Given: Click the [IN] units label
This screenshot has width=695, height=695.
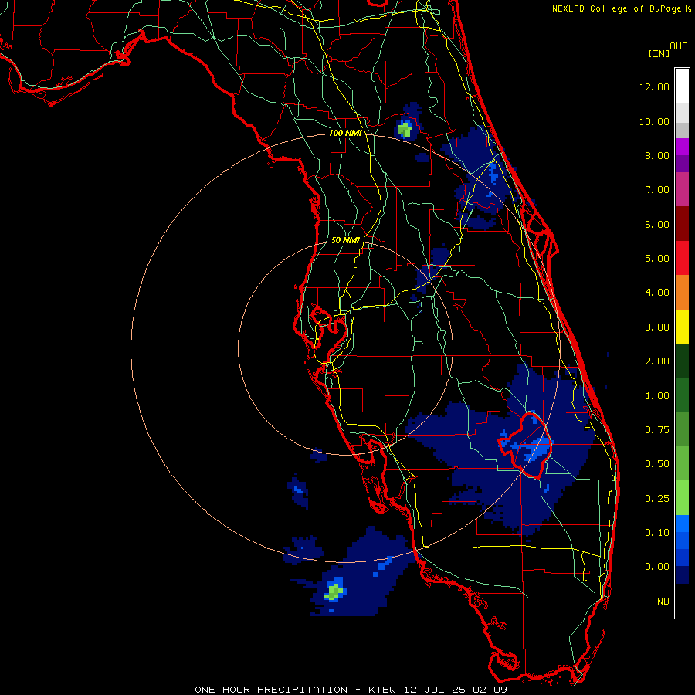Looking at the screenshot, I should pyautogui.click(x=659, y=53).
